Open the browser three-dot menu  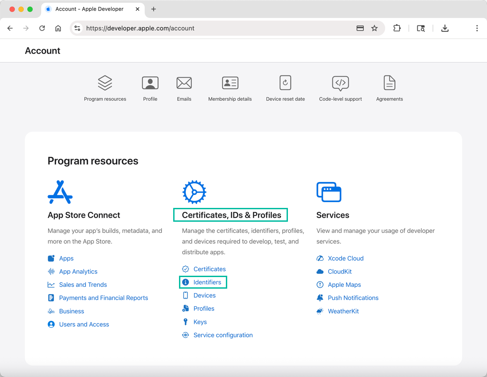pyautogui.click(x=477, y=28)
